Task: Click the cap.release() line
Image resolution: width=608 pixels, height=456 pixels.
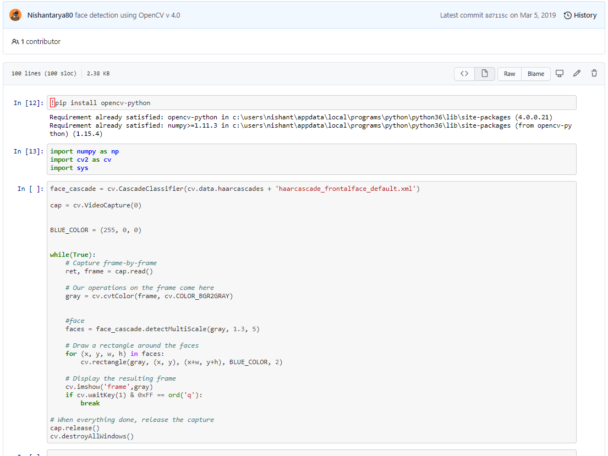Action: click(x=75, y=428)
